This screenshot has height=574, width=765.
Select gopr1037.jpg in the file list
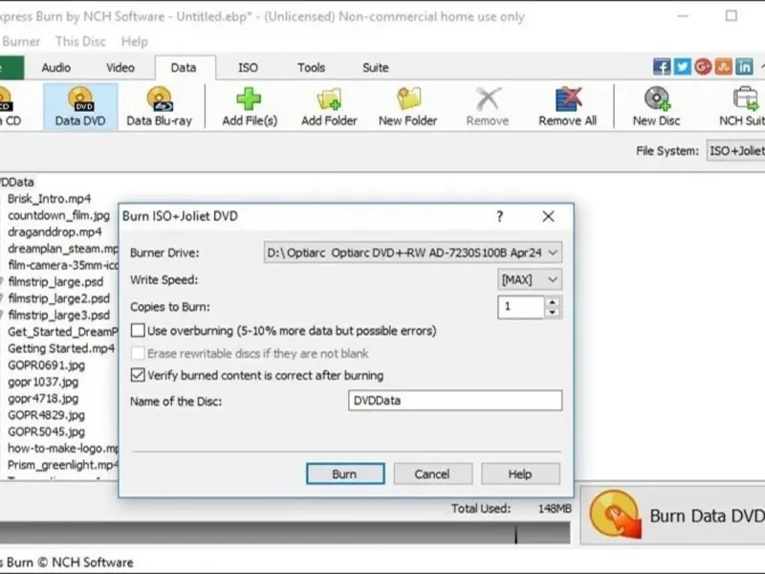coord(43,381)
